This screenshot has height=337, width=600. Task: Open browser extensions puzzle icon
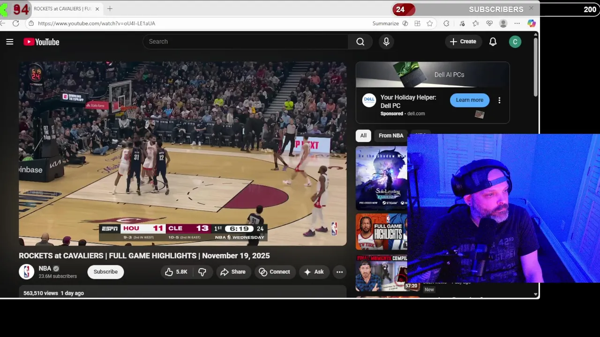point(446,23)
